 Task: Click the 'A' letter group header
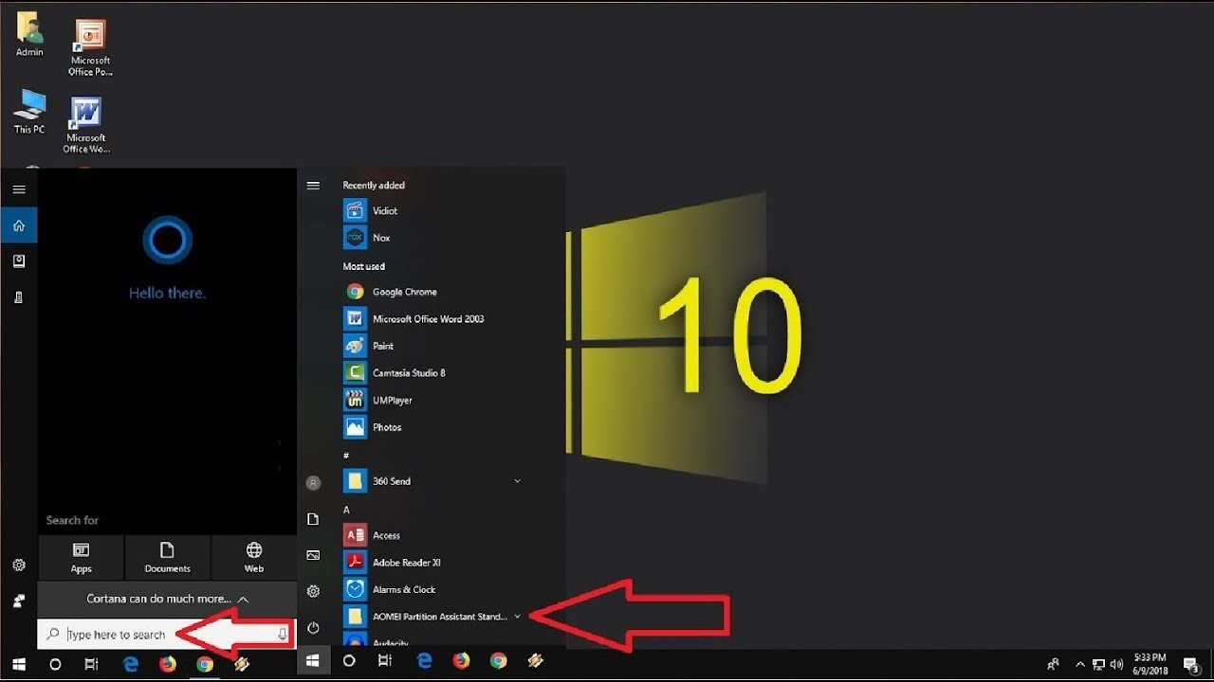click(x=346, y=510)
